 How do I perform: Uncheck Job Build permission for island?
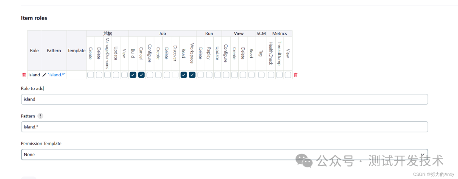coord(133,75)
